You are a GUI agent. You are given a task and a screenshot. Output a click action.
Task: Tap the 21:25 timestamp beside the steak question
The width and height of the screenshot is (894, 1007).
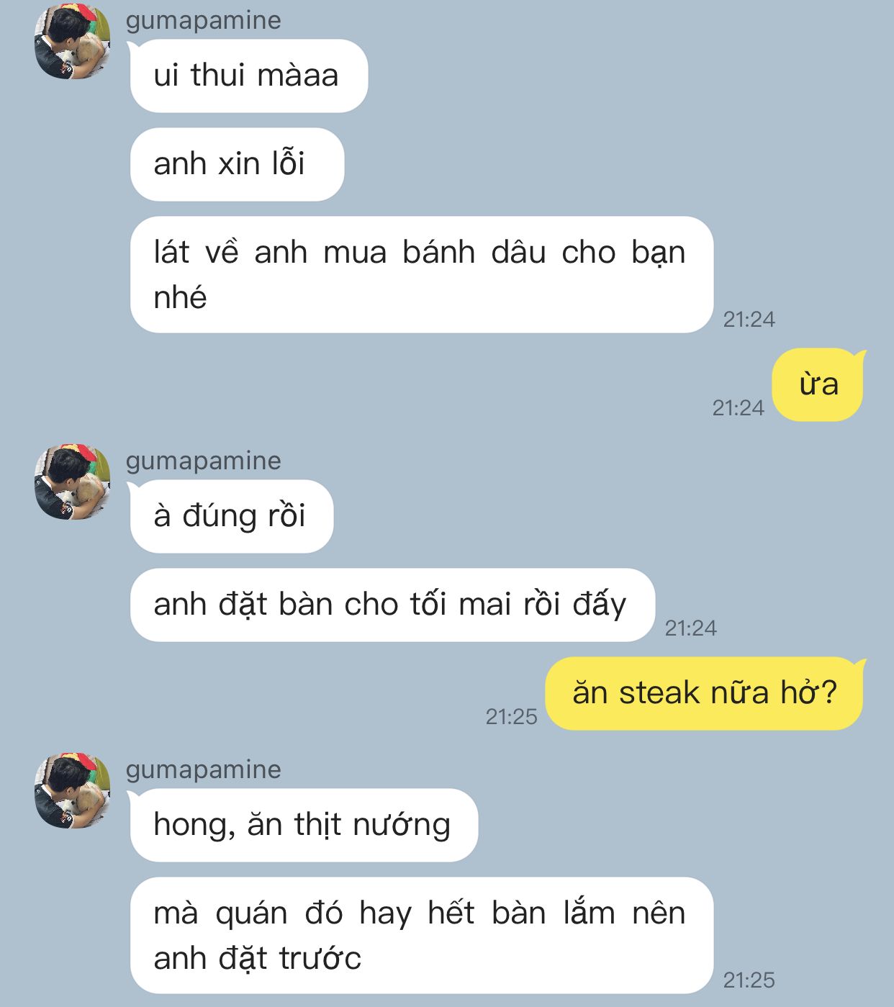click(x=511, y=716)
